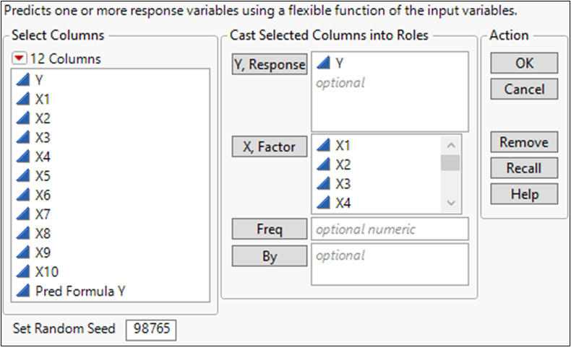
Task: Click the Y icon in the Response box
Action: (x=324, y=64)
